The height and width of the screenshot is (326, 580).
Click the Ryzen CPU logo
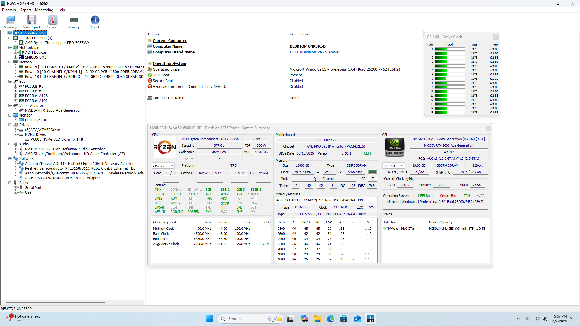click(x=164, y=147)
